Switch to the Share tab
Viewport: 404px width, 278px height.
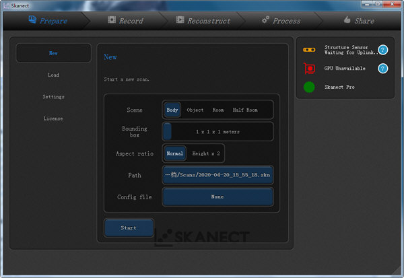pyautogui.click(x=359, y=21)
